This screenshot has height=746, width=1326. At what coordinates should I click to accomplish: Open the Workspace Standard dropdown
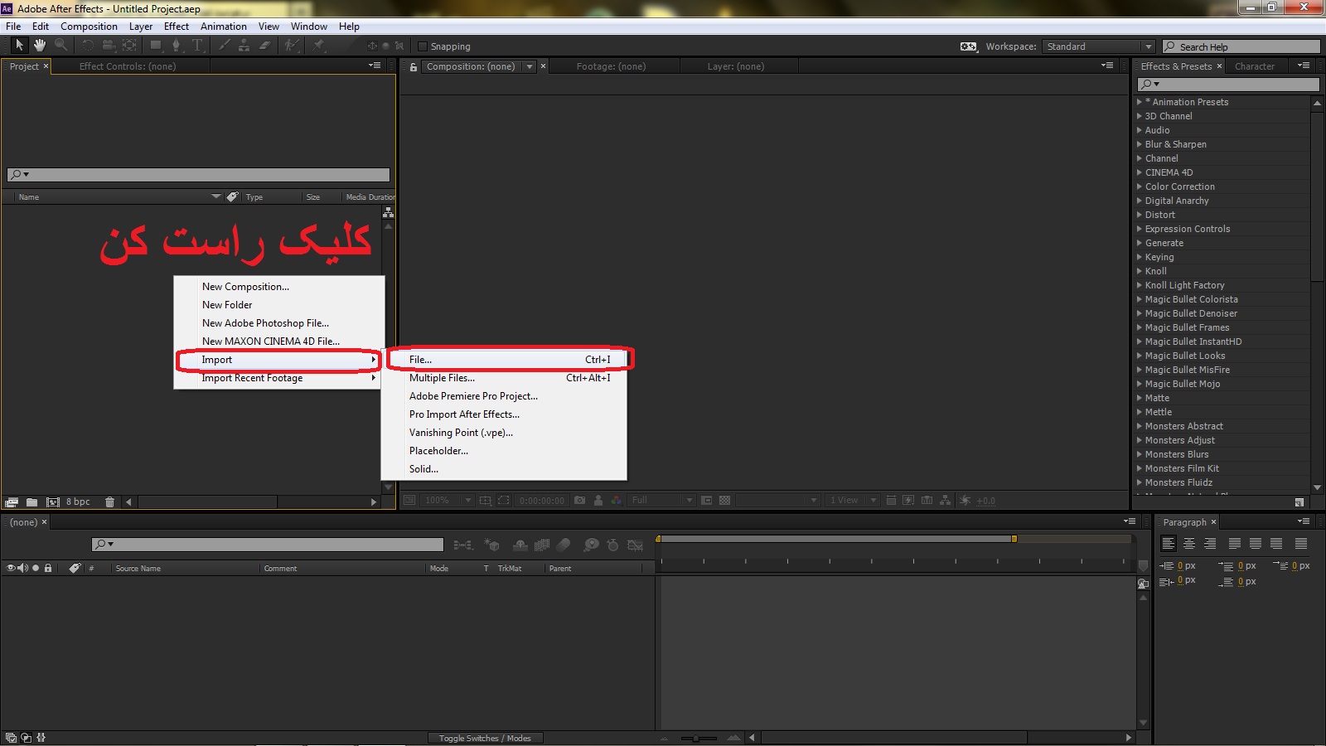1099,46
